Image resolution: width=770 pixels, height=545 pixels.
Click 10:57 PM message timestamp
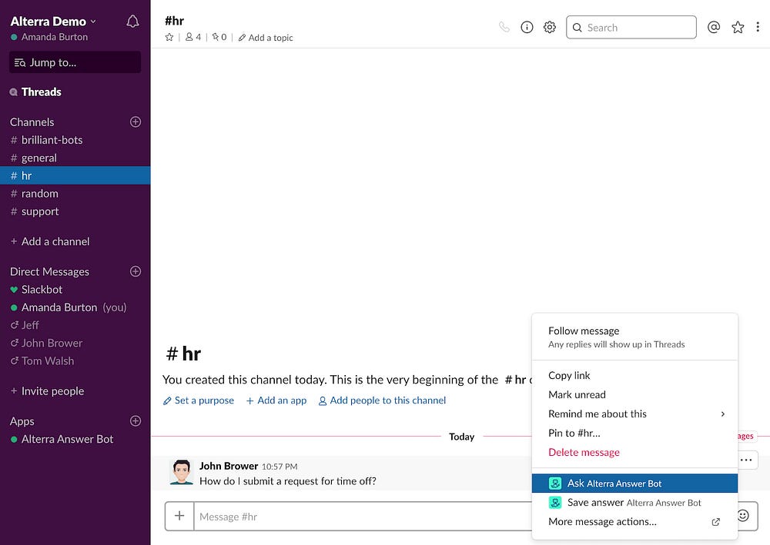(x=280, y=467)
